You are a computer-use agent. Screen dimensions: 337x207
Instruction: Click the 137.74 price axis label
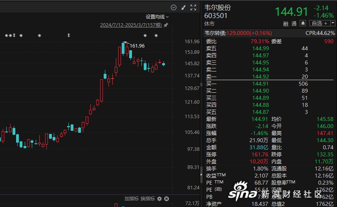point(192,76)
